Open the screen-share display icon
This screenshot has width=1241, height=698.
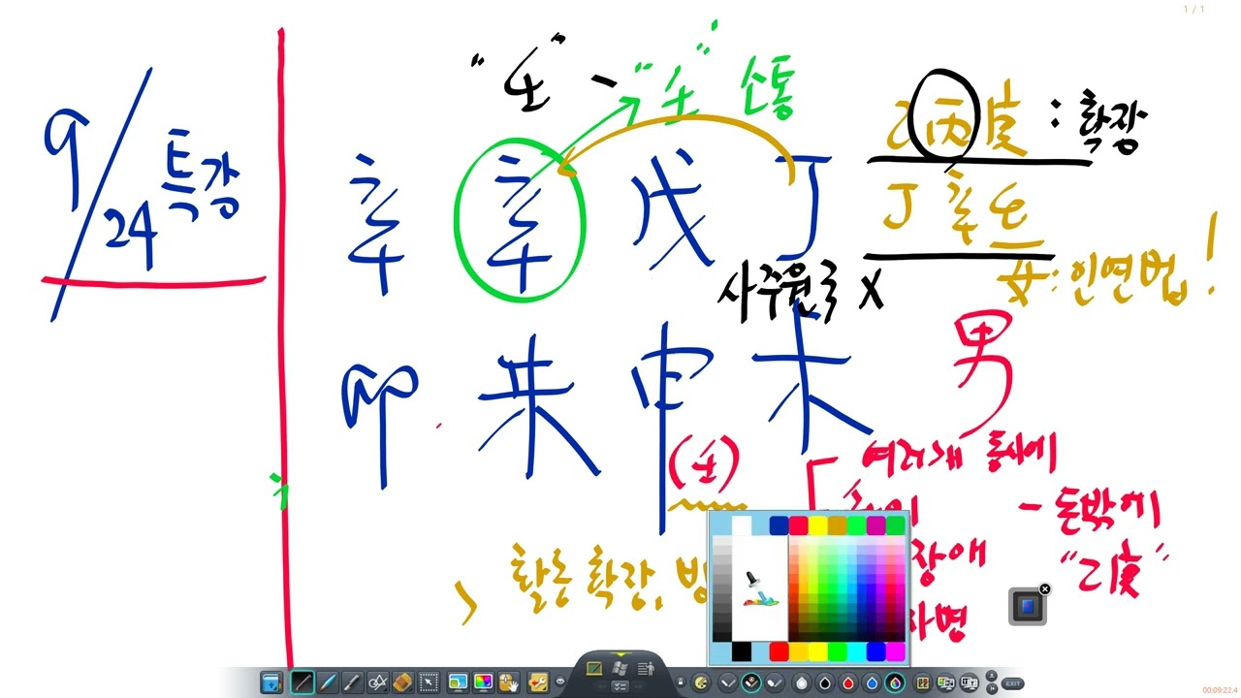(970, 683)
